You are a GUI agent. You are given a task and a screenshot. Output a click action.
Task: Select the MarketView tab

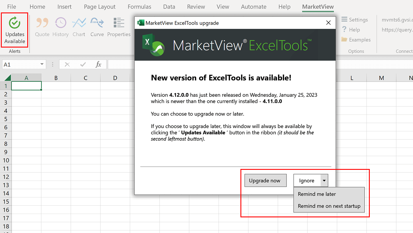point(318,7)
